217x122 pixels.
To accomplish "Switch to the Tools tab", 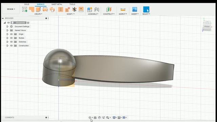I will [x=72, y=4].
